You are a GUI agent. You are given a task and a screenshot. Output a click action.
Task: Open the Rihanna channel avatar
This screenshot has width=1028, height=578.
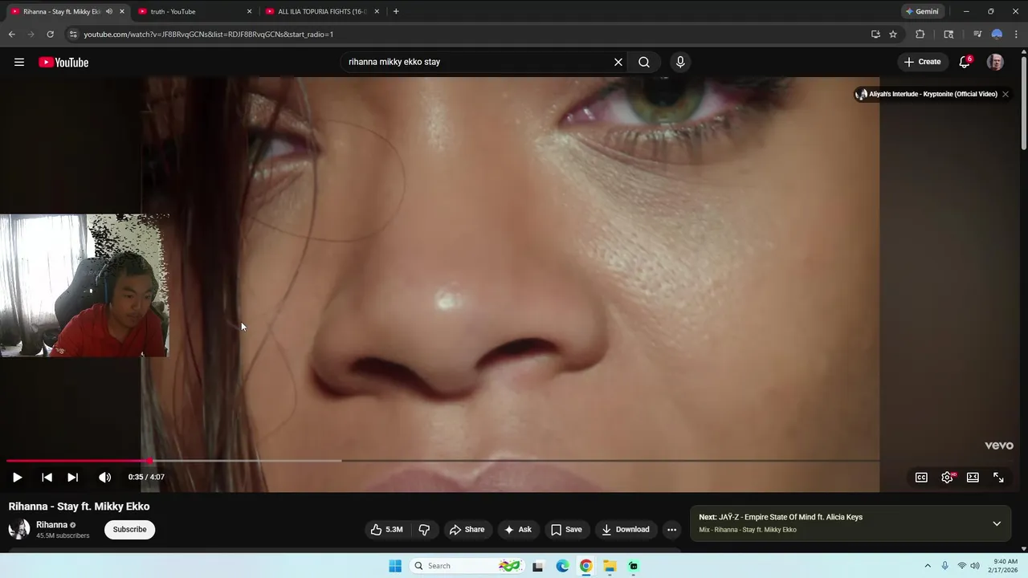18,529
